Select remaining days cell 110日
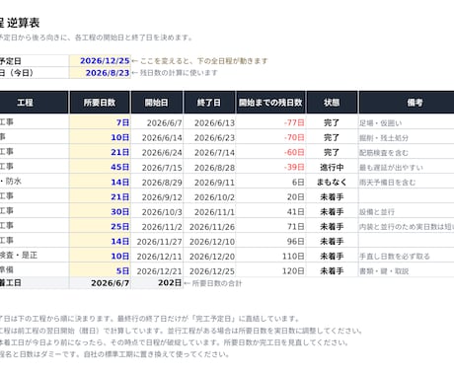454x375 pixels. pos(271,256)
